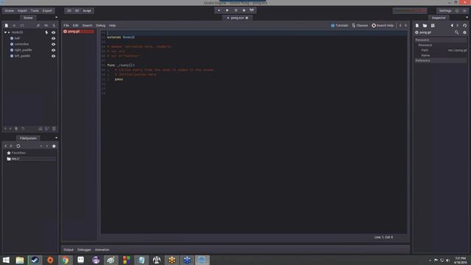Open Inspector gear options

coord(464,32)
